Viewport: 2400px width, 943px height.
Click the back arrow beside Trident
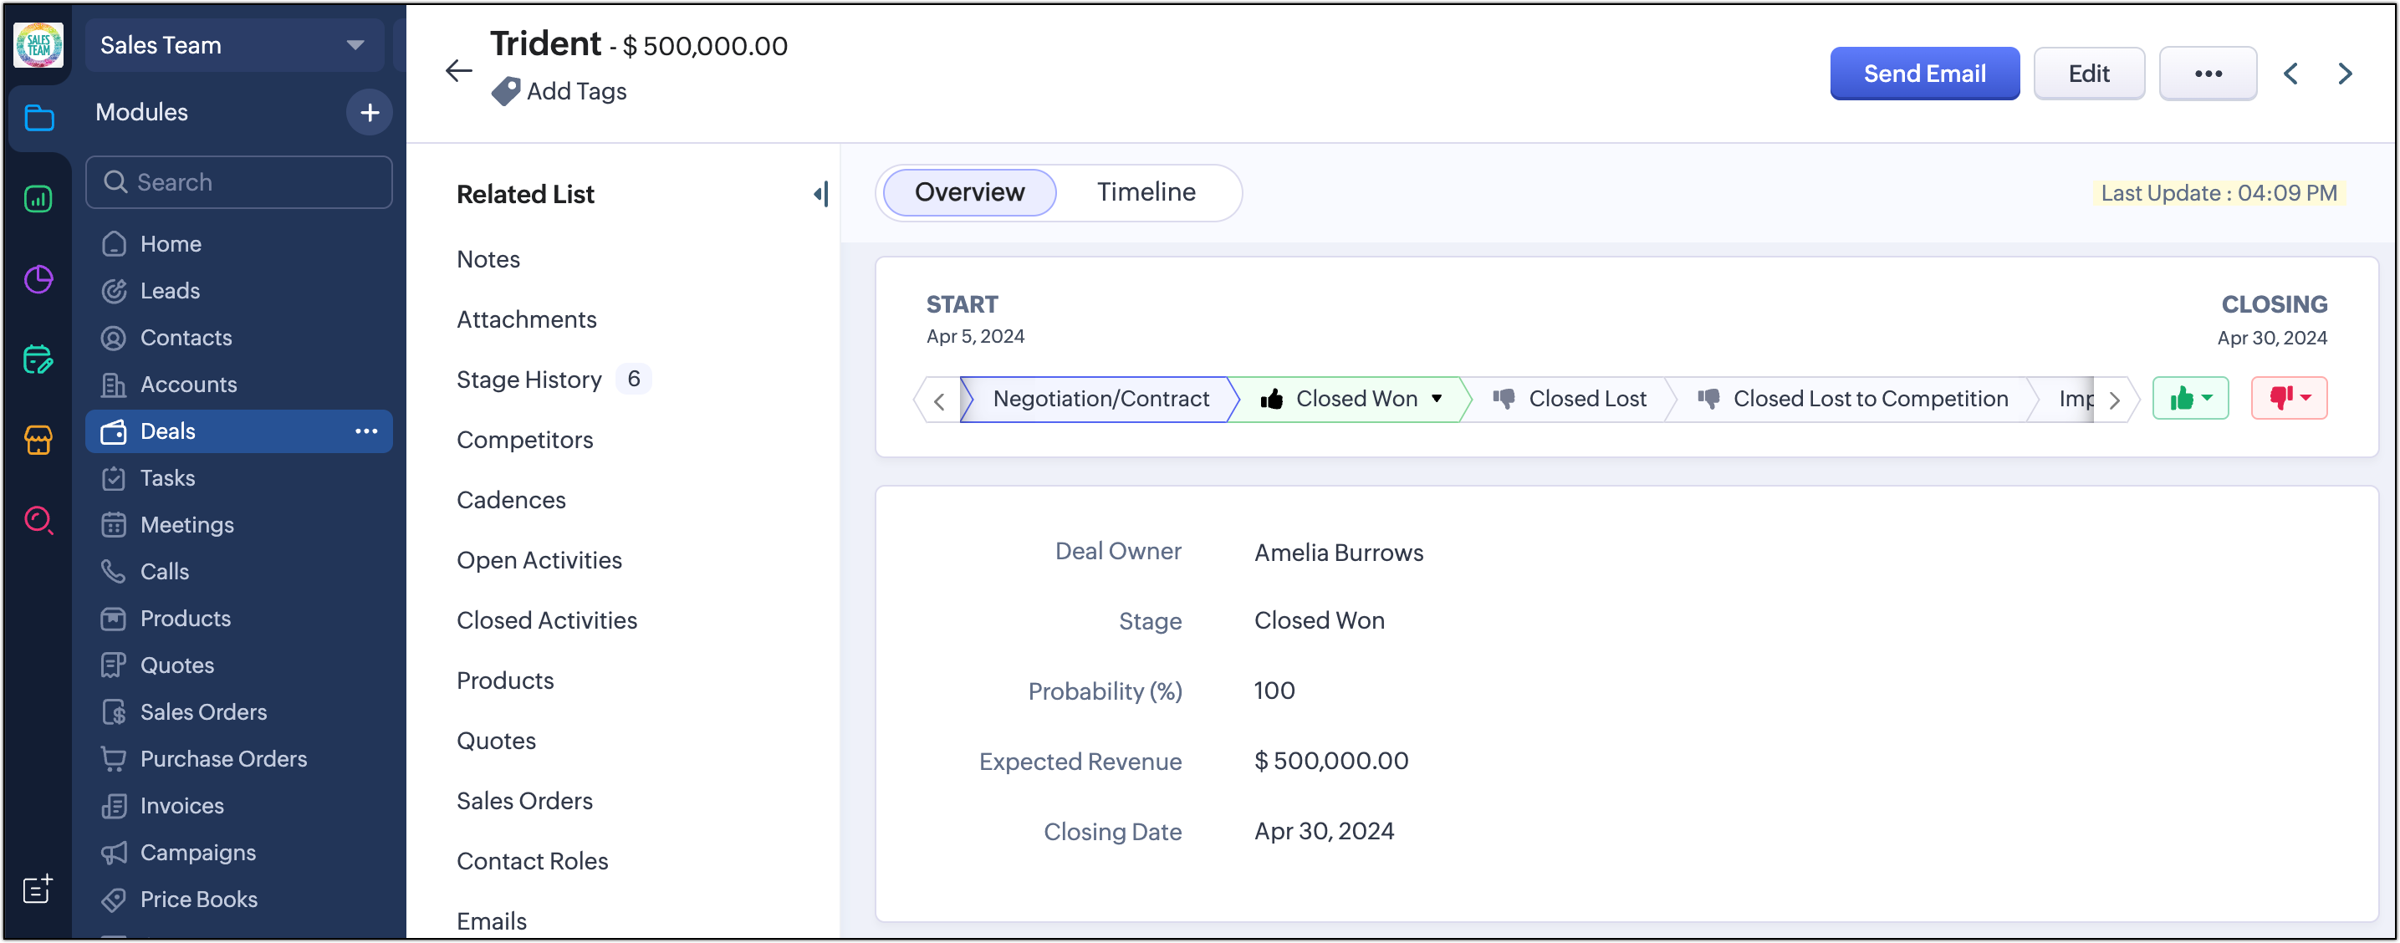(x=458, y=71)
